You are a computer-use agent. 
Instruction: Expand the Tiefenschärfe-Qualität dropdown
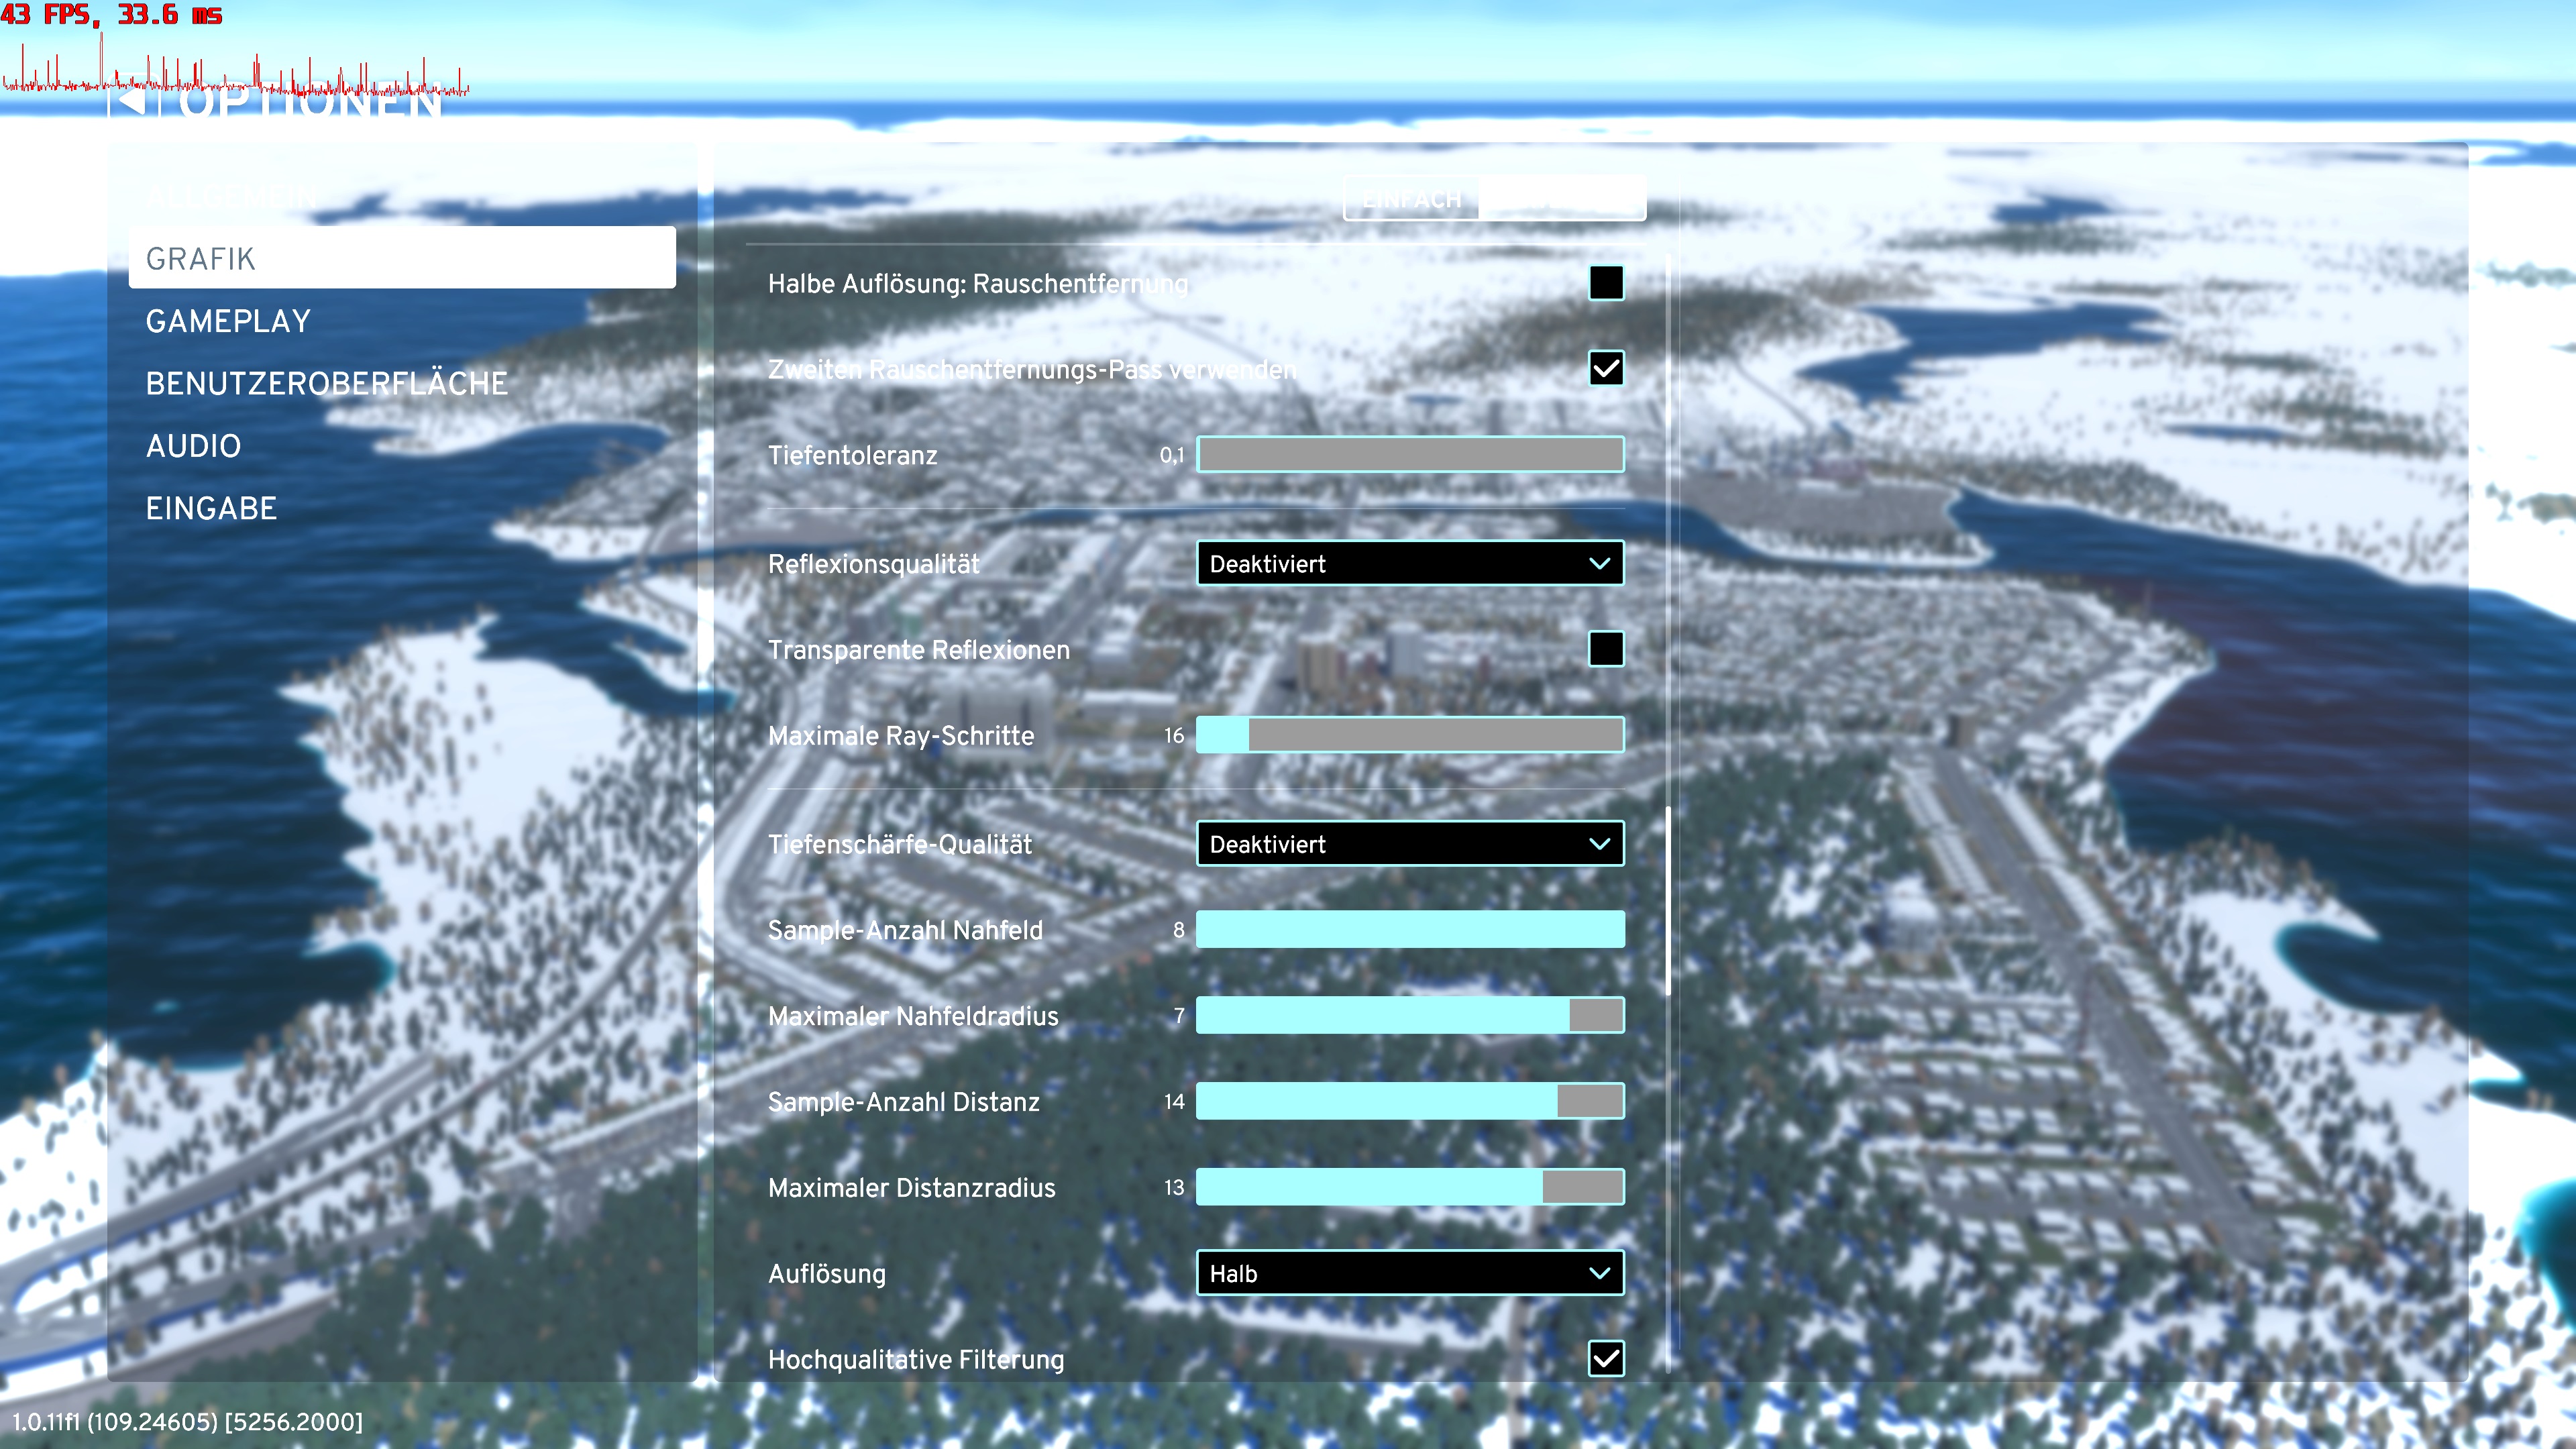point(1409,844)
